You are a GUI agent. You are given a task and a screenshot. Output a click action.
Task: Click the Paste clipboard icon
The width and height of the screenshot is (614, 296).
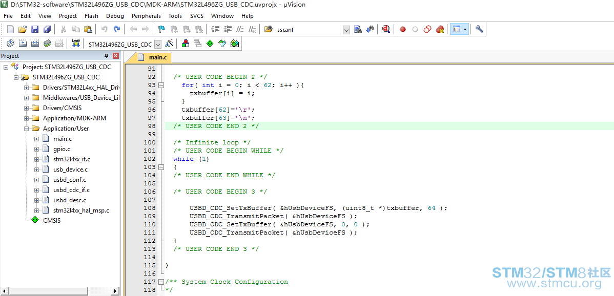[x=89, y=29]
